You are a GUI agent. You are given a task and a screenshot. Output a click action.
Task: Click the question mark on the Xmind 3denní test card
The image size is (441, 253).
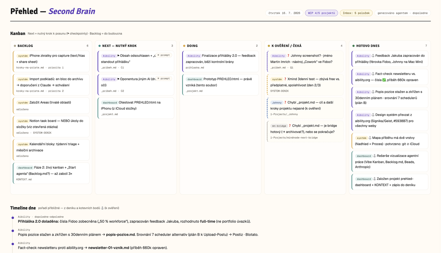click(285, 79)
